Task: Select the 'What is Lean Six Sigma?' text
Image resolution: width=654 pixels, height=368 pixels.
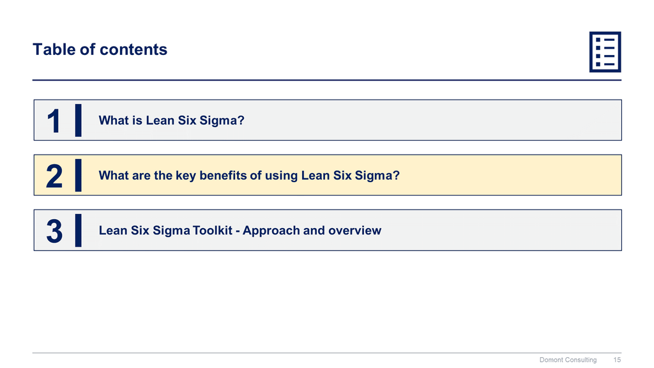Action: pyautogui.click(x=172, y=120)
